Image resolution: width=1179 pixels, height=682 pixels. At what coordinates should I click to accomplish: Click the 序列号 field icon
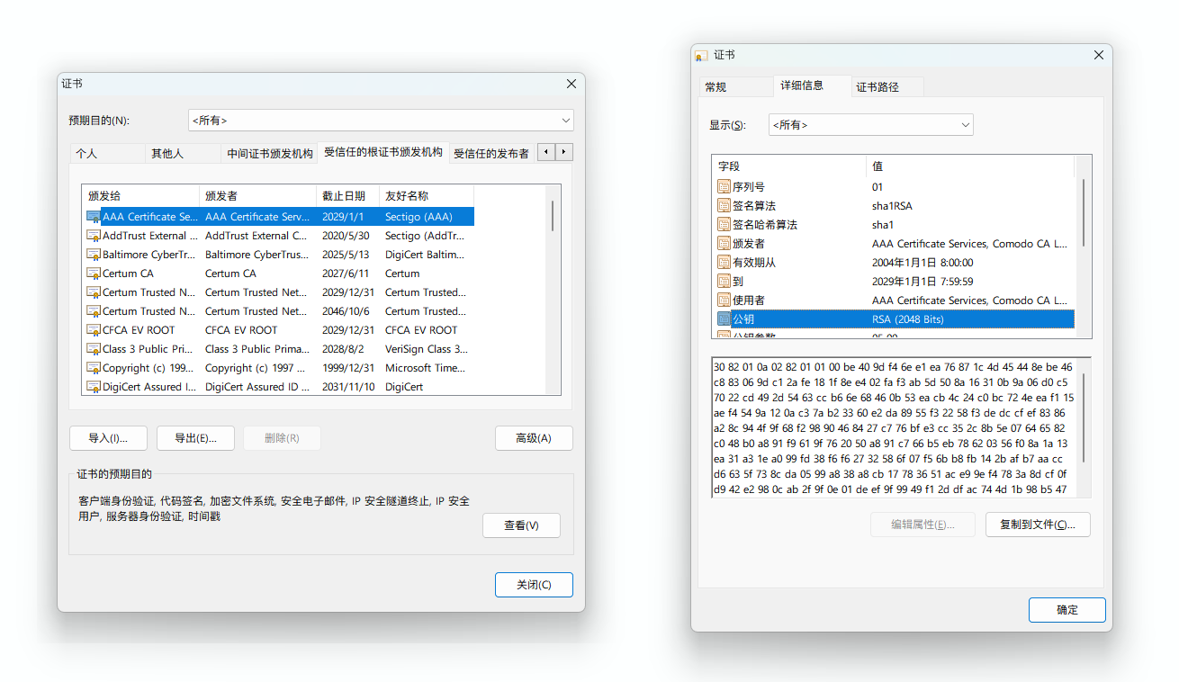tap(724, 187)
